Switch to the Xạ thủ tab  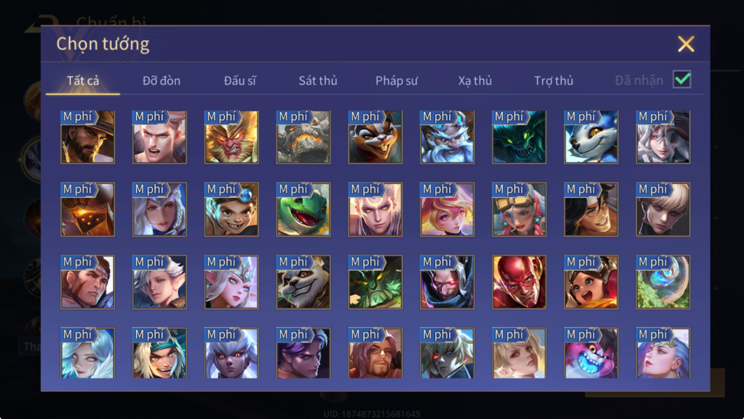click(475, 81)
